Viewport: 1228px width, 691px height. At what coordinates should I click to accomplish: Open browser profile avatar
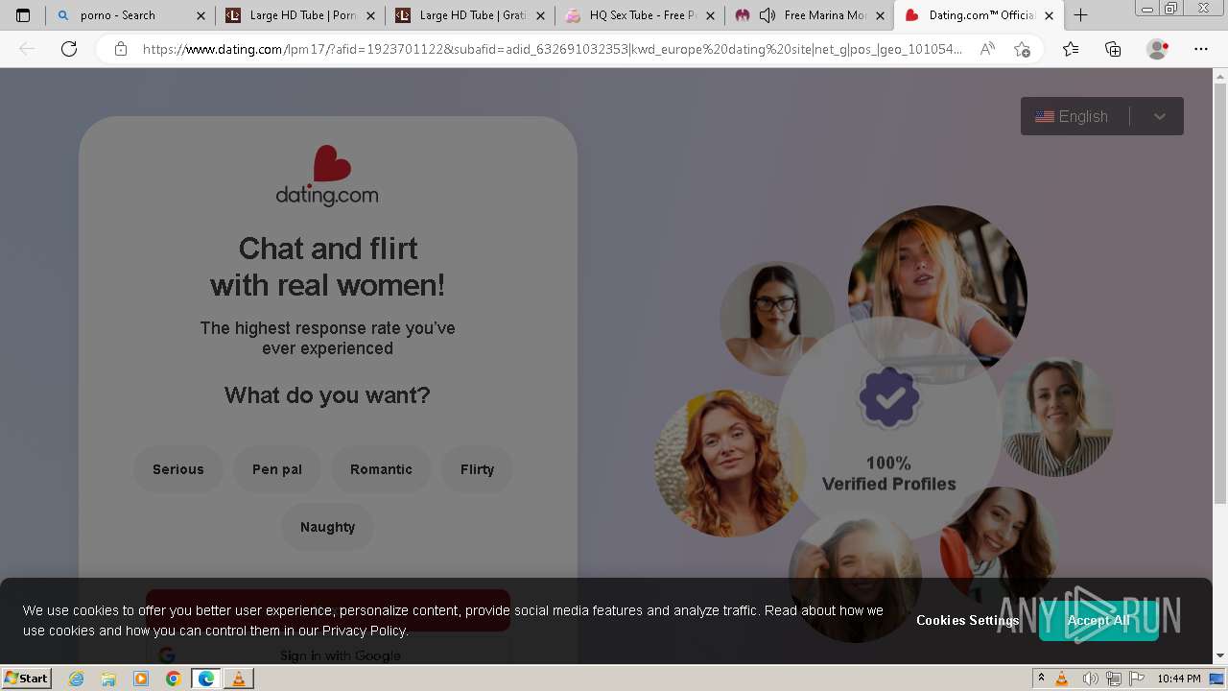[x=1158, y=49]
